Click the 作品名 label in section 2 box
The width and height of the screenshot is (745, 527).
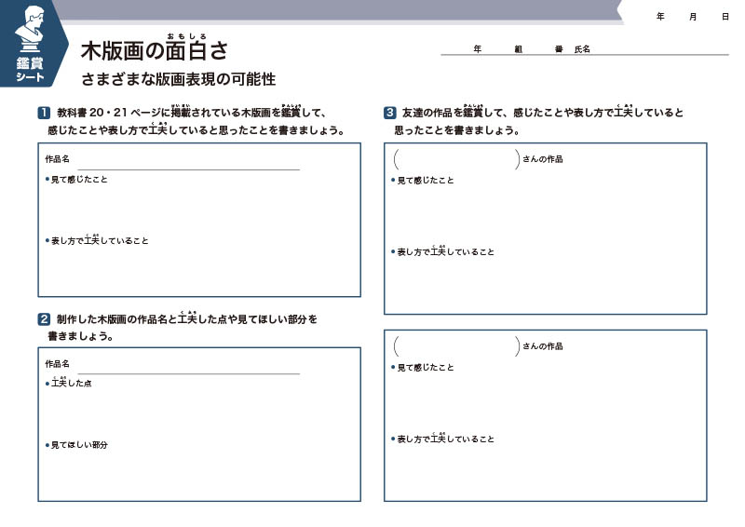pos(57,363)
